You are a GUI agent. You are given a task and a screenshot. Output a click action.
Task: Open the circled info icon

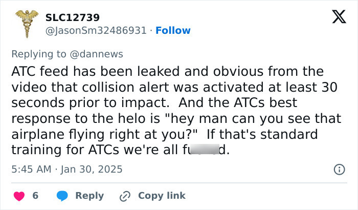pyautogui.click(x=339, y=170)
